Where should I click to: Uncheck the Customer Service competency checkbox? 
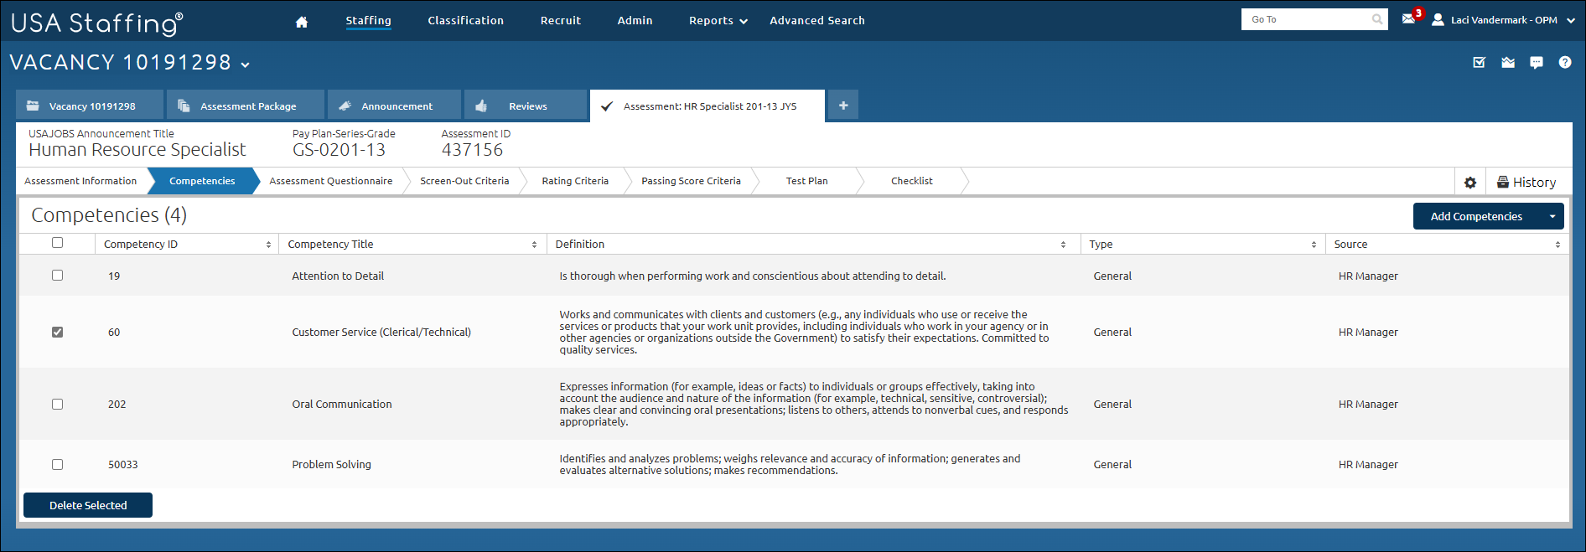coord(57,332)
